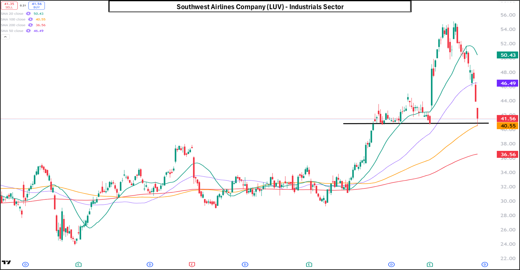Click the 24.00 price axis label
This screenshot has width=520, height=270.
(508, 244)
